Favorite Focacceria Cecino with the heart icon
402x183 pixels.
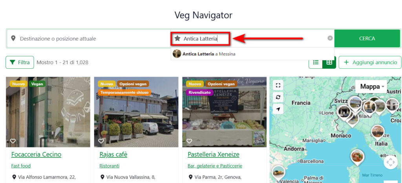[13, 141]
